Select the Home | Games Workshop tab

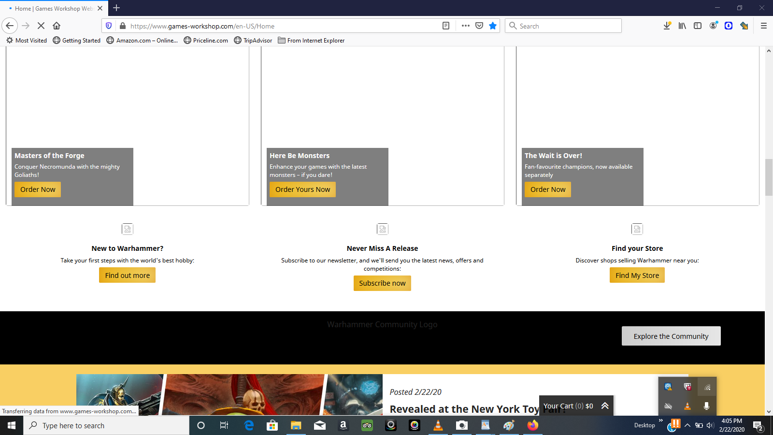tap(54, 8)
